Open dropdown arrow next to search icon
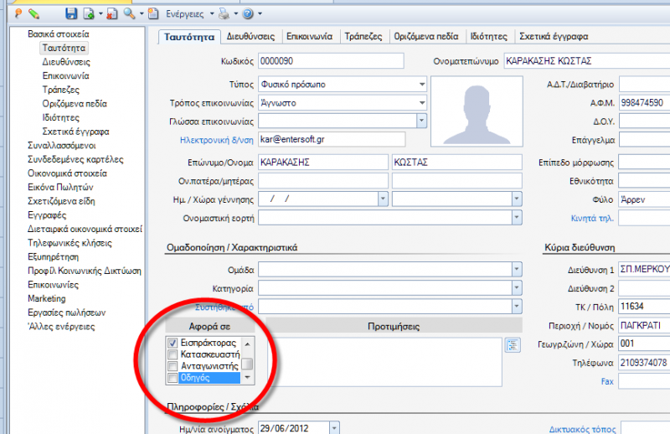The height and width of the screenshot is (434, 670). [142, 13]
